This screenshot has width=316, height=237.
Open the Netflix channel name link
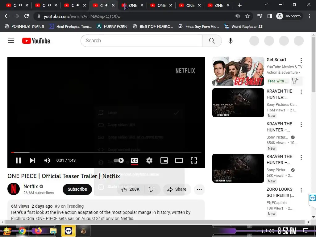(x=31, y=186)
